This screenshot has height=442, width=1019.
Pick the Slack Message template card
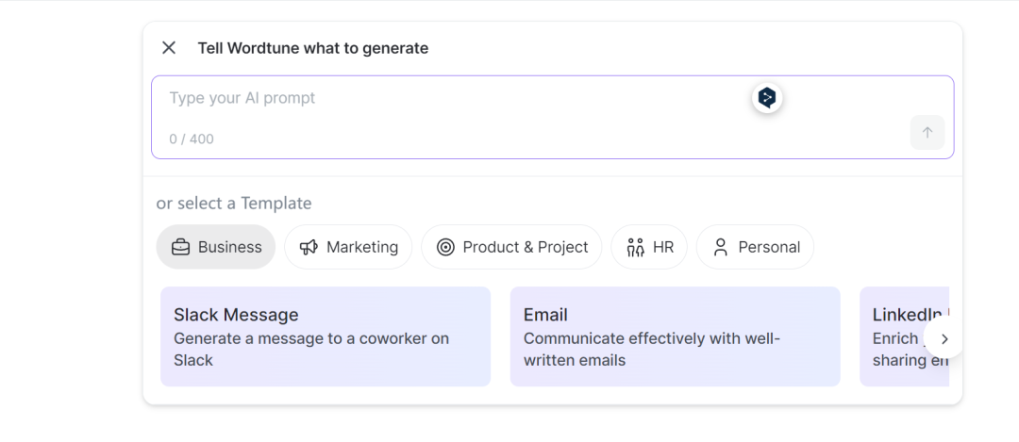pos(326,336)
